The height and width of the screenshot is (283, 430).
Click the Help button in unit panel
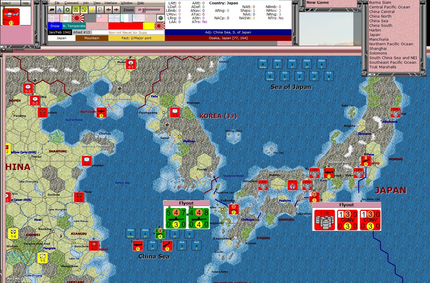[x=26, y=3]
